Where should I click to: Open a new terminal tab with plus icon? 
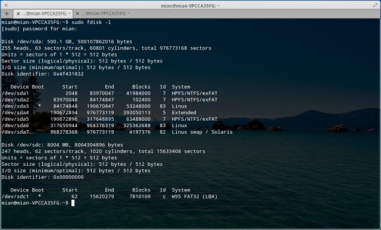(7, 14)
